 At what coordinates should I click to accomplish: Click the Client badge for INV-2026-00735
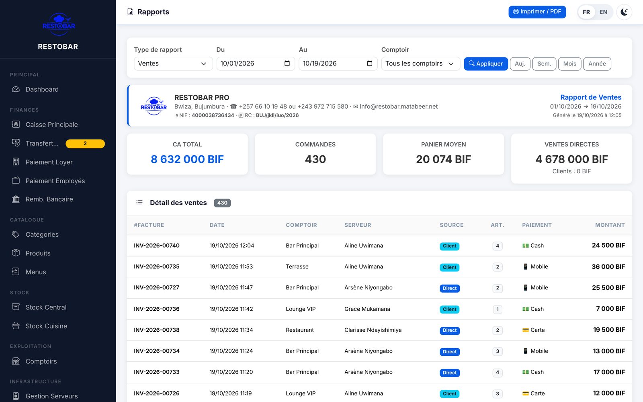(449, 267)
